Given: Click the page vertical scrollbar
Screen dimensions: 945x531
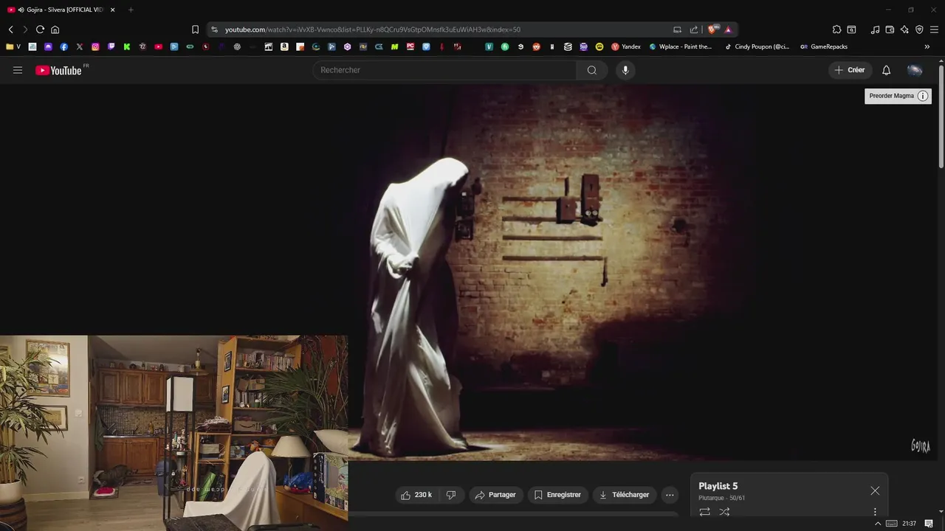Looking at the screenshot, I should pos(941,118).
